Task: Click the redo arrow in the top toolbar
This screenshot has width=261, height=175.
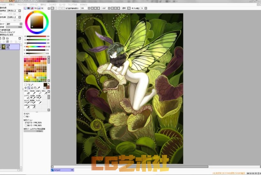Action: tap(56, 8)
